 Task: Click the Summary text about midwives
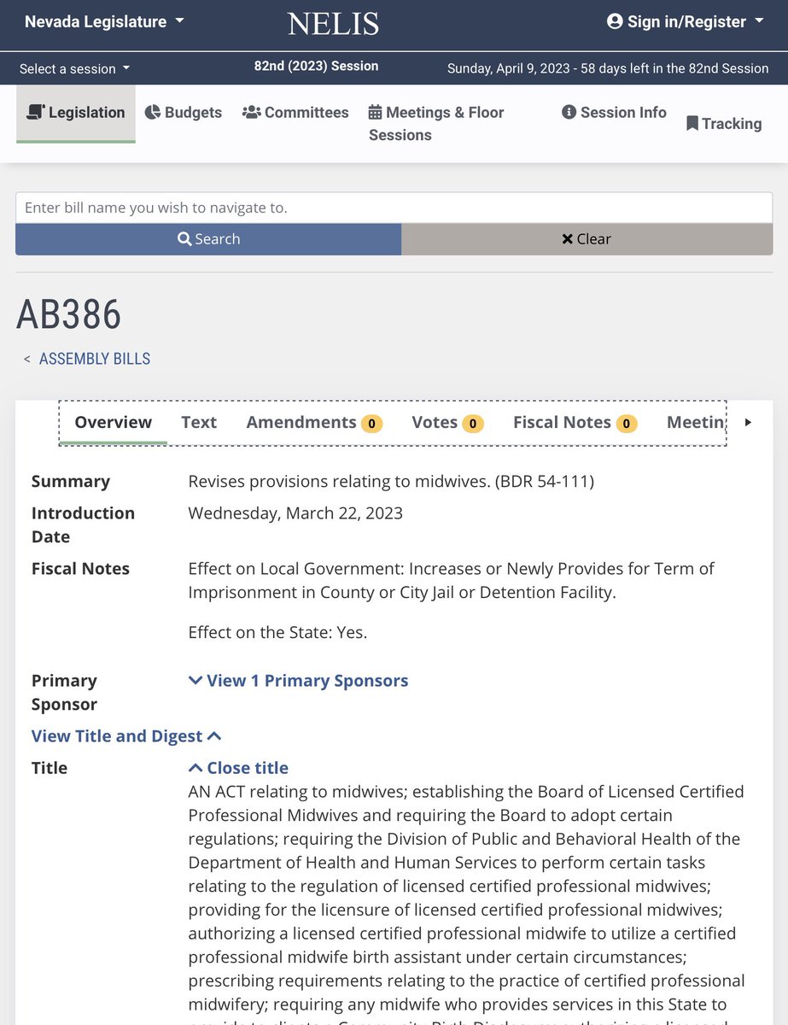click(x=391, y=482)
